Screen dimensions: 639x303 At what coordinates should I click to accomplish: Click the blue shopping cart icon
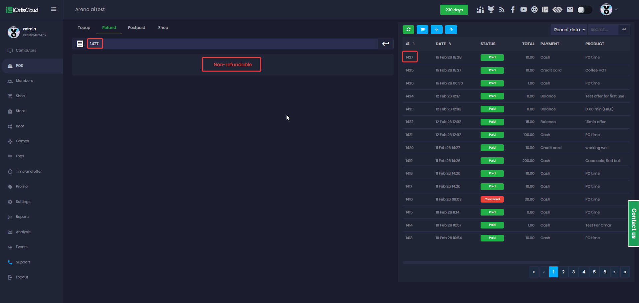point(422,30)
